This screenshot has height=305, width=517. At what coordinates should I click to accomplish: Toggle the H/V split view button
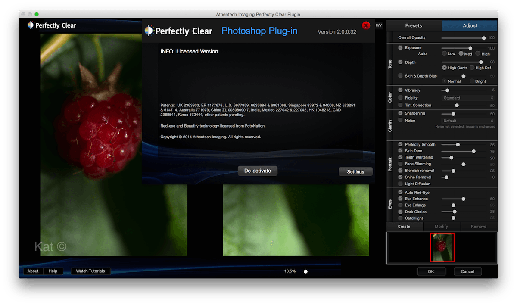coord(379,25)
